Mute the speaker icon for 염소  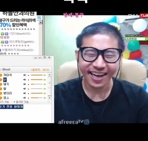[25, 98]
